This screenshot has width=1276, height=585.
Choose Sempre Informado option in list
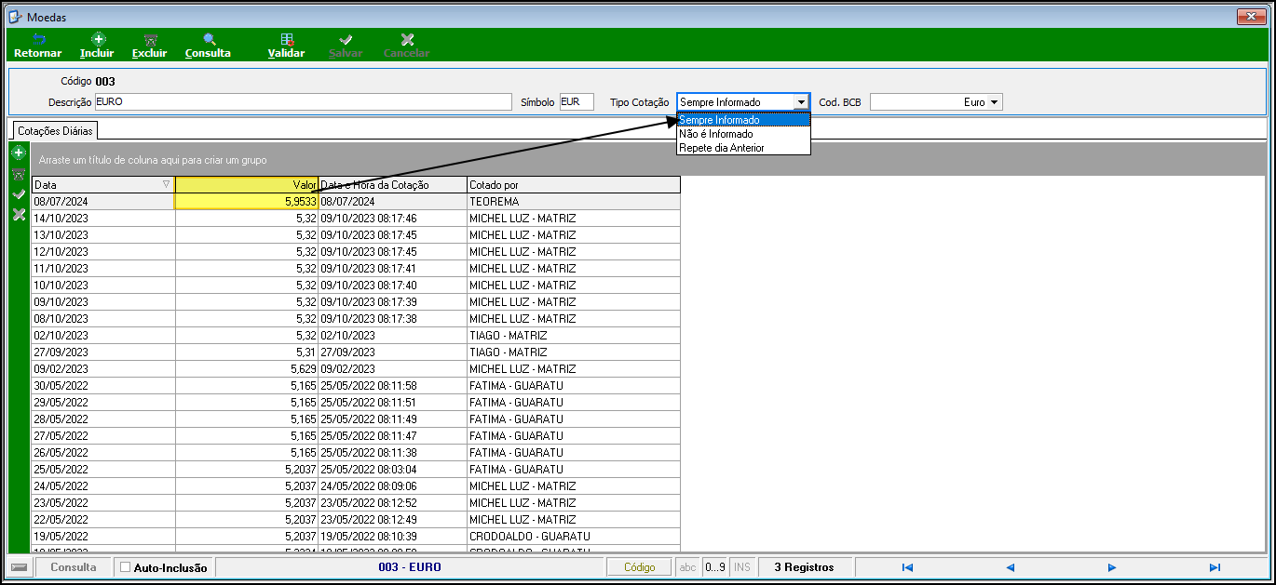click(743, 120)
